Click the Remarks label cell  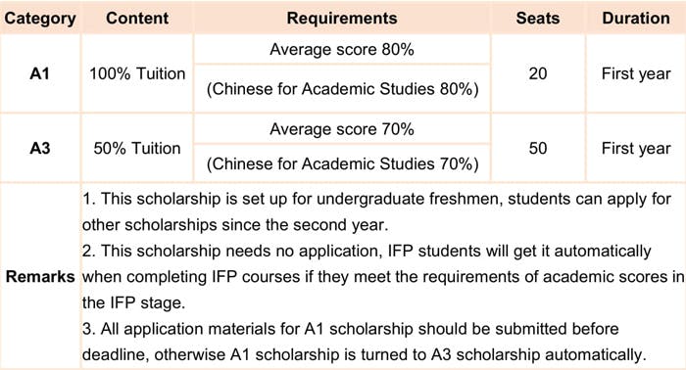40,276
